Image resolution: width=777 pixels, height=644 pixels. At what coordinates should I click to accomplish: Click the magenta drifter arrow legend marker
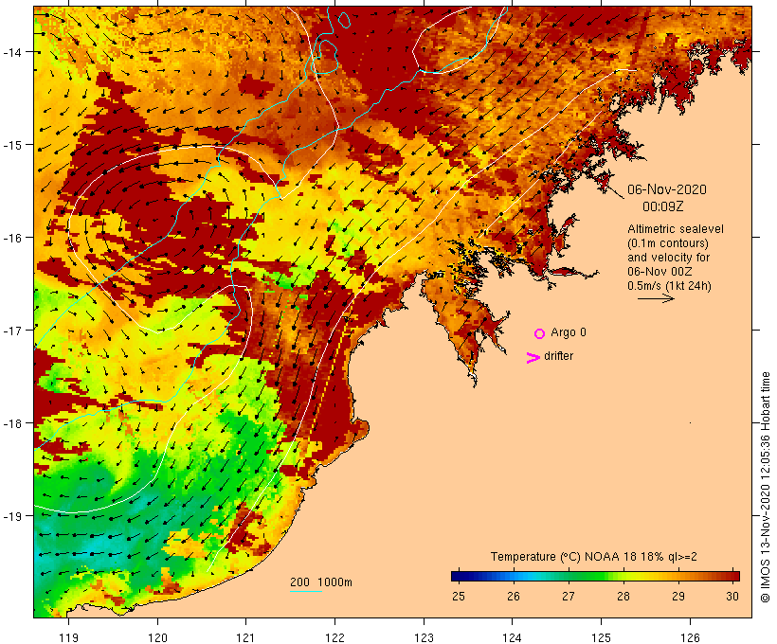(x=533, y=358)
